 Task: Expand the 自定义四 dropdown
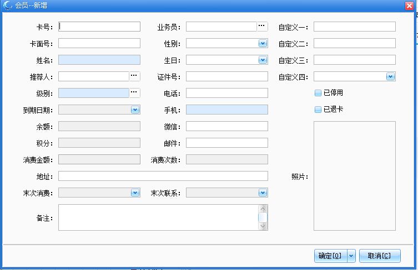(390, 76)
